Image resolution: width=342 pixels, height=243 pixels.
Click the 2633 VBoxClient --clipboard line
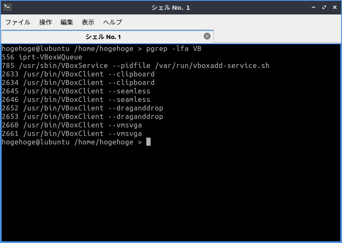(x=78, y=74)
